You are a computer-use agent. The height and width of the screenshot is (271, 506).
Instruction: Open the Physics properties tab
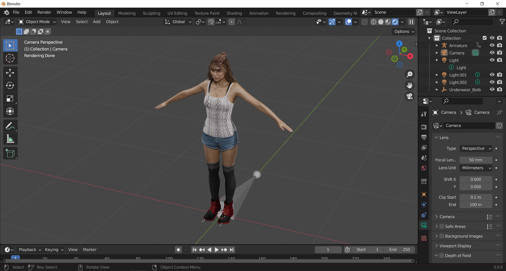tap(424, 205)
